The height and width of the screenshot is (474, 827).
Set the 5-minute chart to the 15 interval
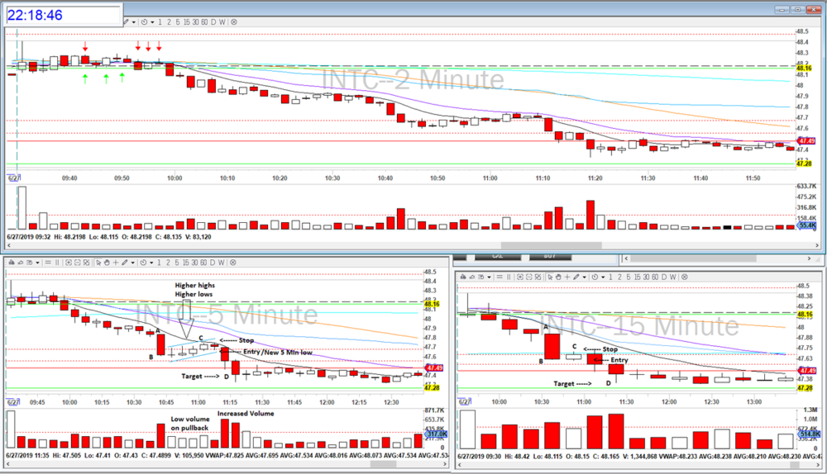186,263
